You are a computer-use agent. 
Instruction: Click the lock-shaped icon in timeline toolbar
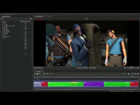point(129,74)
